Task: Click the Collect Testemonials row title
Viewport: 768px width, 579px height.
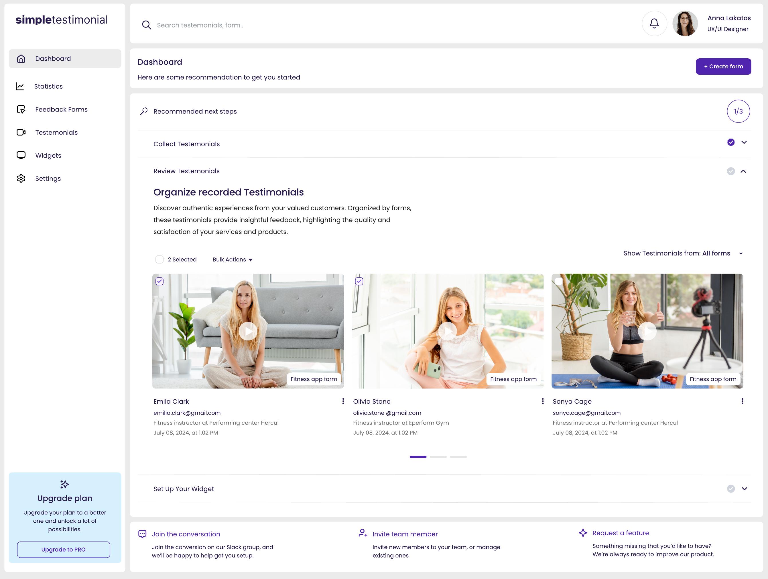Action: [x=186, y=144]
